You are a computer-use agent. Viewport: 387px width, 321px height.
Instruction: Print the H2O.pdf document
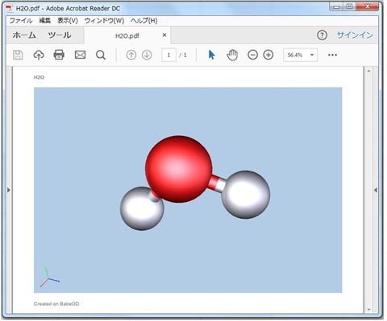pos(59,55)
